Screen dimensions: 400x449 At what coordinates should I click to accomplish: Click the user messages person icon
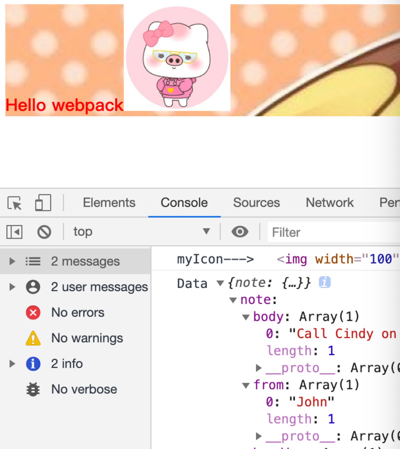[x=33, y=287]
